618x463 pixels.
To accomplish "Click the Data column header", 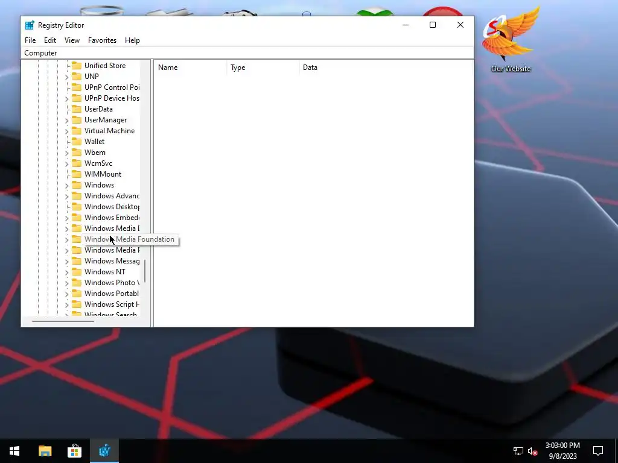I will click(x=386, y=68).
